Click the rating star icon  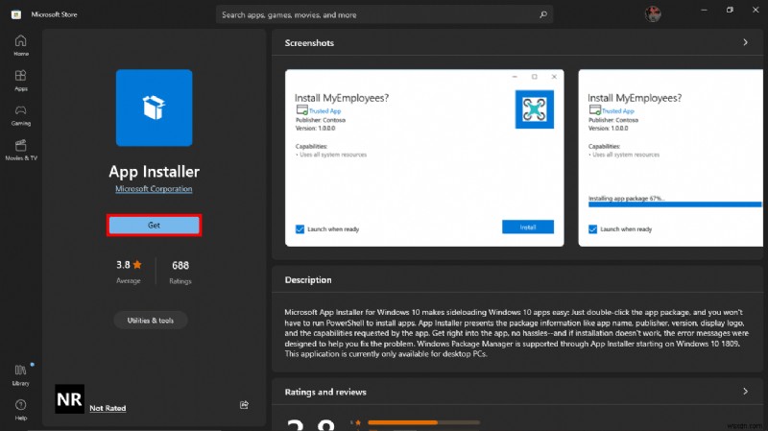click(137, 265)
